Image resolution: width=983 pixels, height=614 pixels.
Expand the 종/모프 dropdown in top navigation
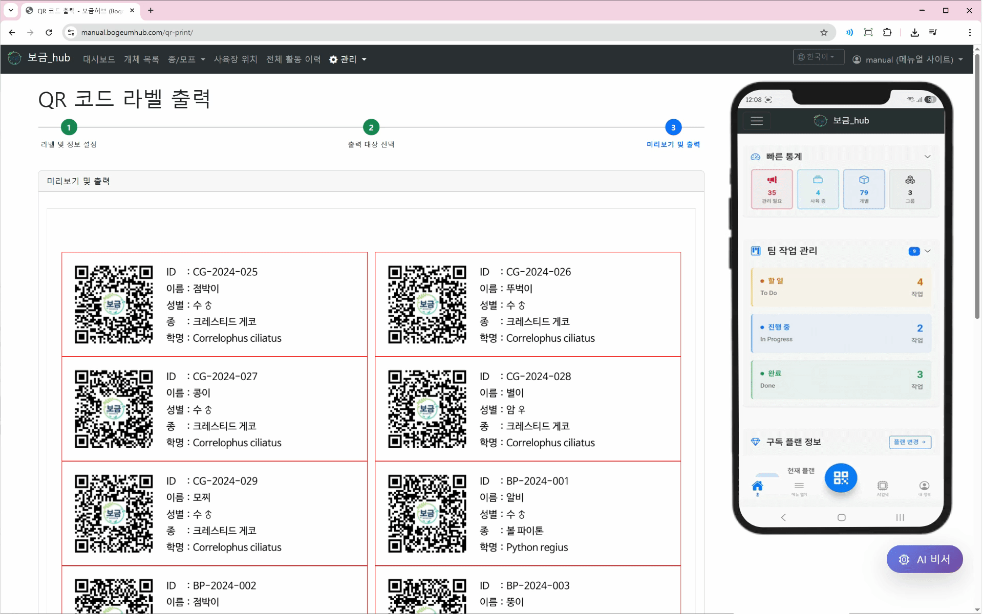point(186,59)
